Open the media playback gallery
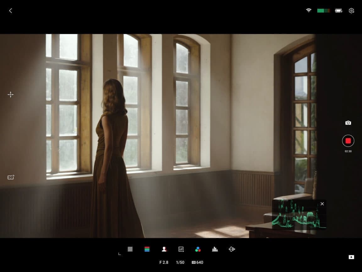 351,257
